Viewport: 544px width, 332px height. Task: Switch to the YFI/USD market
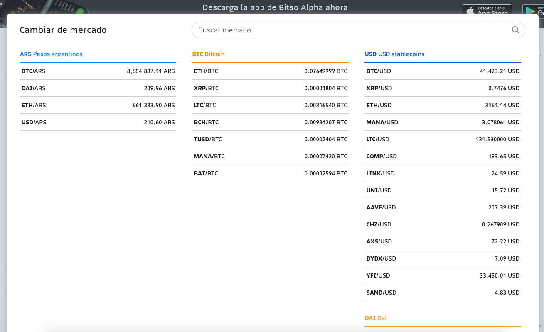click(x=443, y=275)
